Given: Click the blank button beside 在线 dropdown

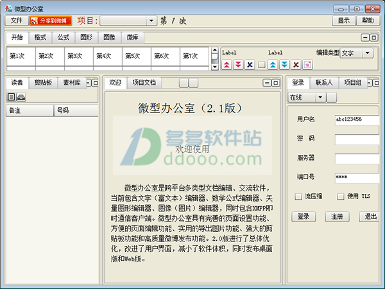Looking at the screenshot, I should click(332, 98).
